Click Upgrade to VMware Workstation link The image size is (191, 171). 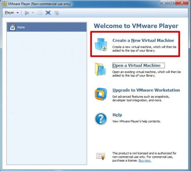click(146, 90)
